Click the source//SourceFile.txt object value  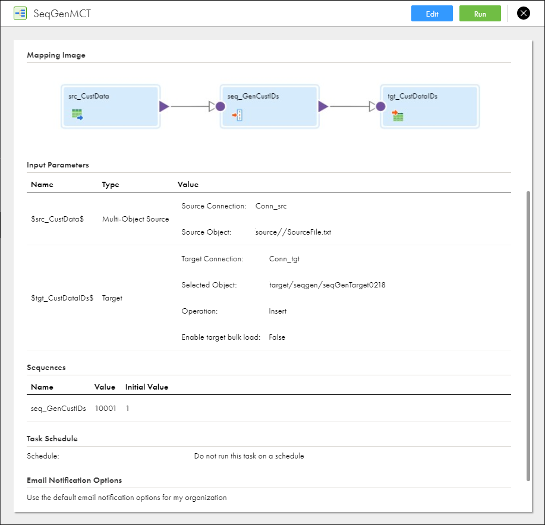[293, 232]
